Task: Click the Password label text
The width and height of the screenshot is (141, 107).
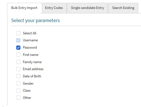Action: 30,47
